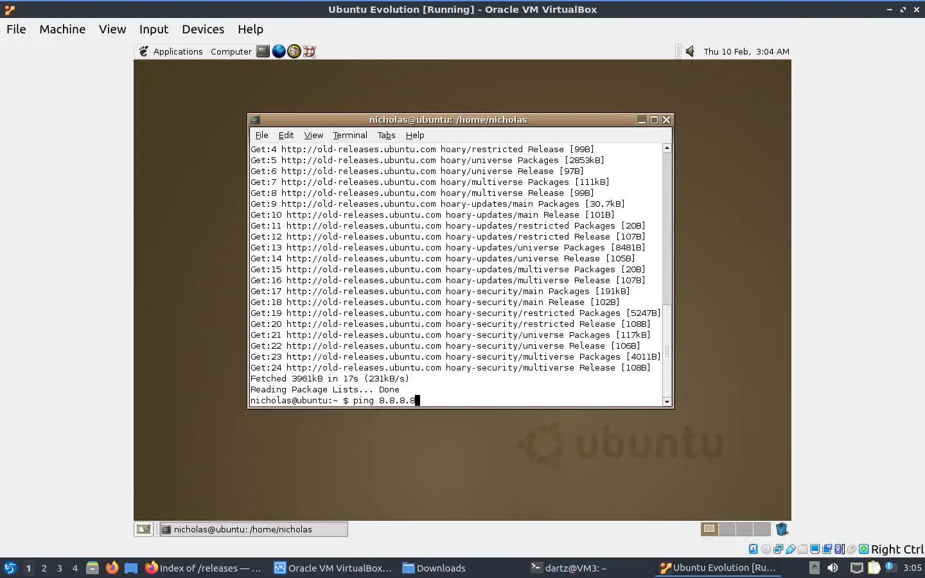Switch to second guest workspace

(x=727, y=529)
